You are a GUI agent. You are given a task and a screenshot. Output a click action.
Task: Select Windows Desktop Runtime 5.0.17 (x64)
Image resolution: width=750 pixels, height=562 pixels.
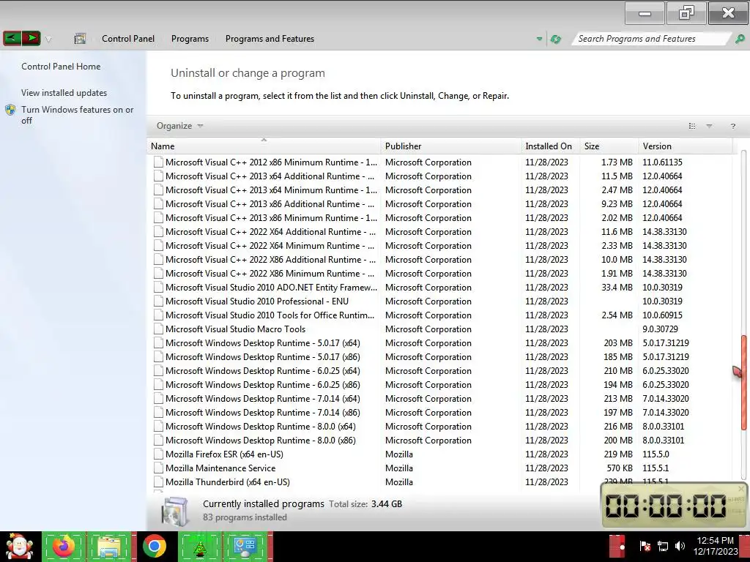[442, 343]
